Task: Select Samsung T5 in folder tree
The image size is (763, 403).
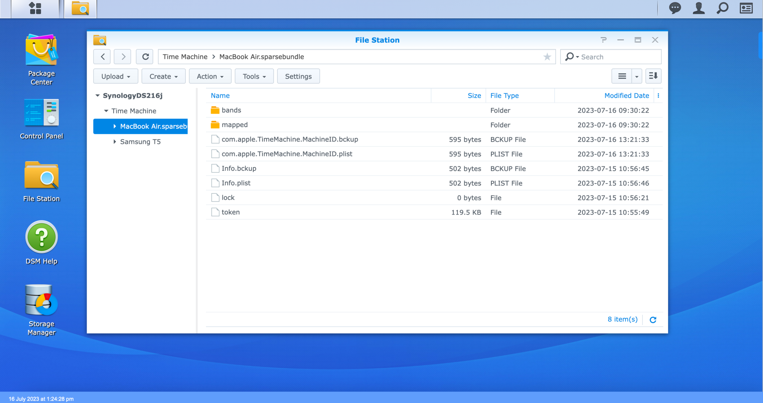Action: click(140, 142)
